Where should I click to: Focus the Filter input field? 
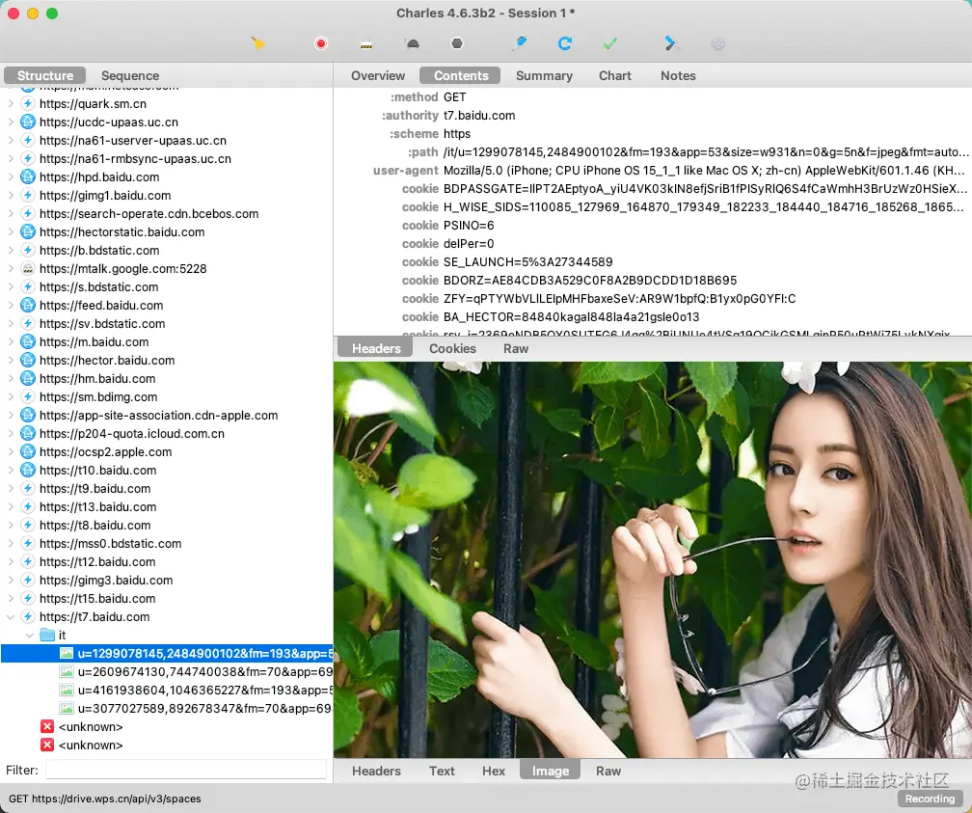coord(186,770)
